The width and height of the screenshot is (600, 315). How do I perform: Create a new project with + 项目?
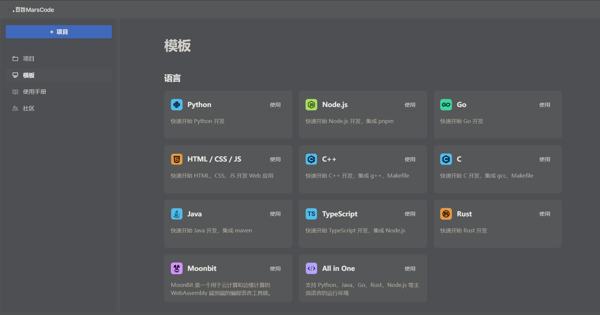point(59,32)
